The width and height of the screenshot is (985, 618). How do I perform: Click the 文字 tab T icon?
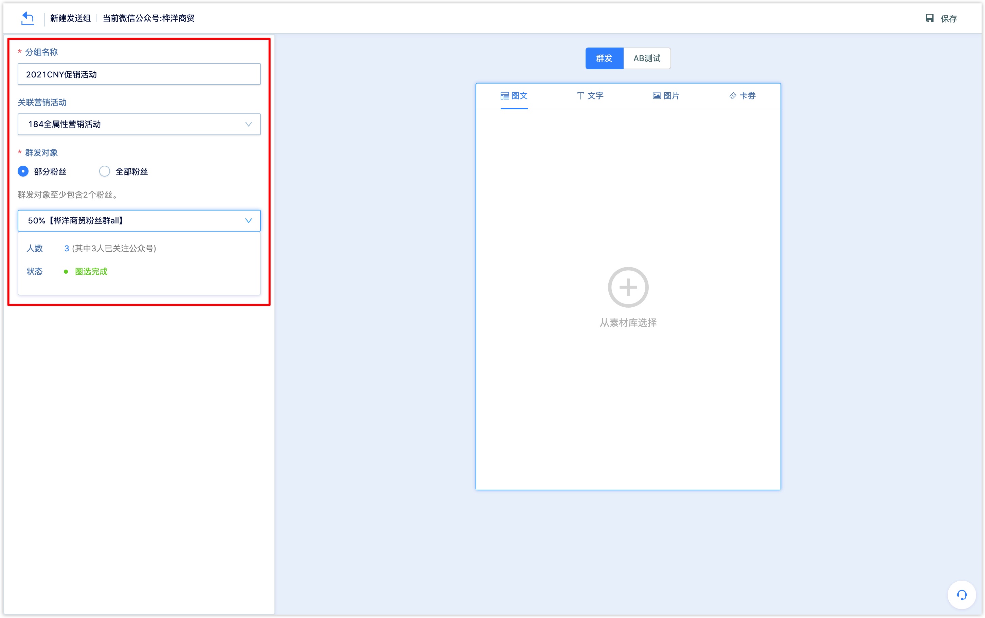580,96
